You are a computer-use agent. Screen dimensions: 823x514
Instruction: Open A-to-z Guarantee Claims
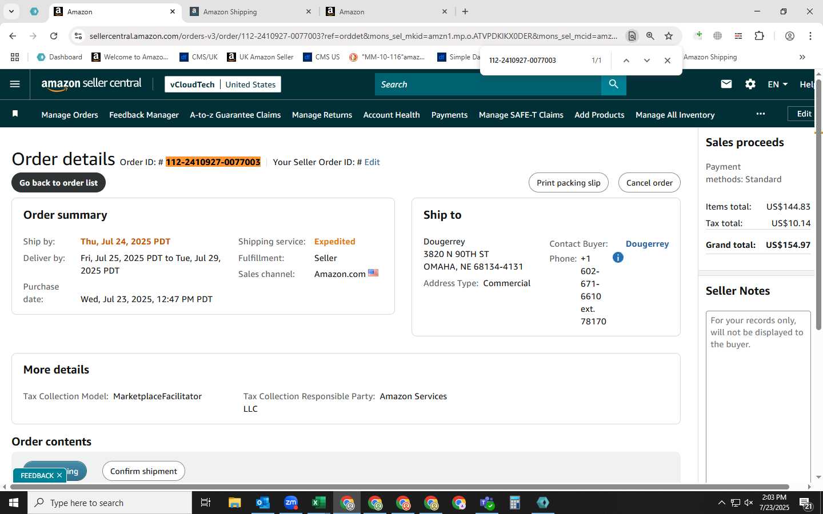(235, 115)
